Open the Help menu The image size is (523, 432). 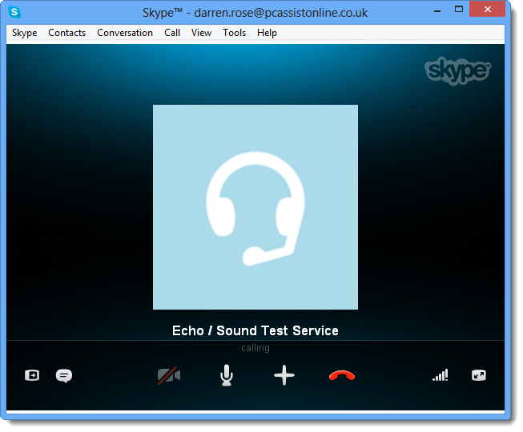267,33
